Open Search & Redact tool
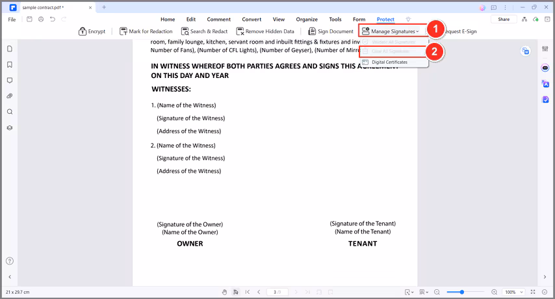Screen dimensions: 555x299 coord(204,31)
